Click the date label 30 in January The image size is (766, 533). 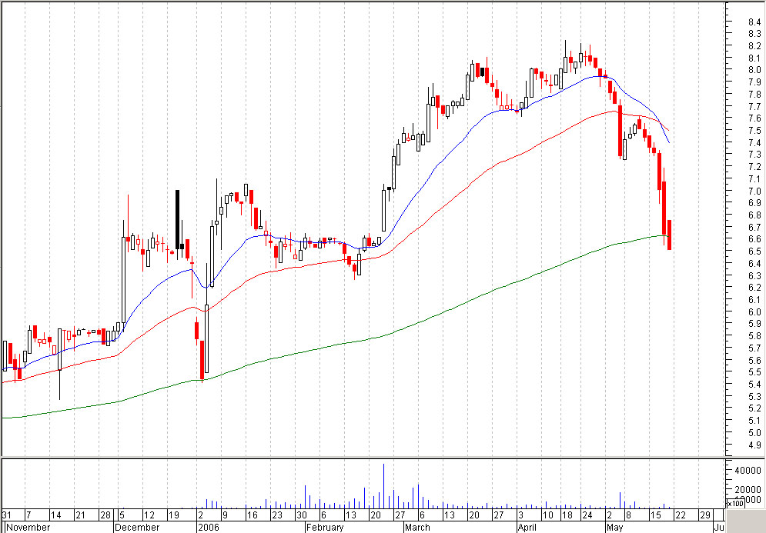301,515
